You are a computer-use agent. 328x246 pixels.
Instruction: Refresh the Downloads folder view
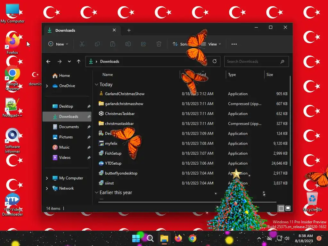tap(215, 61)
